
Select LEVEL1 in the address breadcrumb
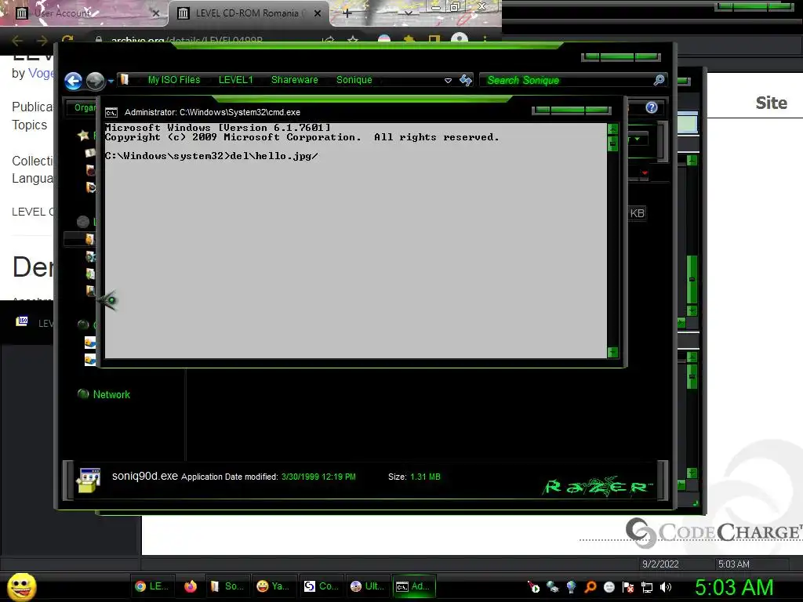[235, 80]
